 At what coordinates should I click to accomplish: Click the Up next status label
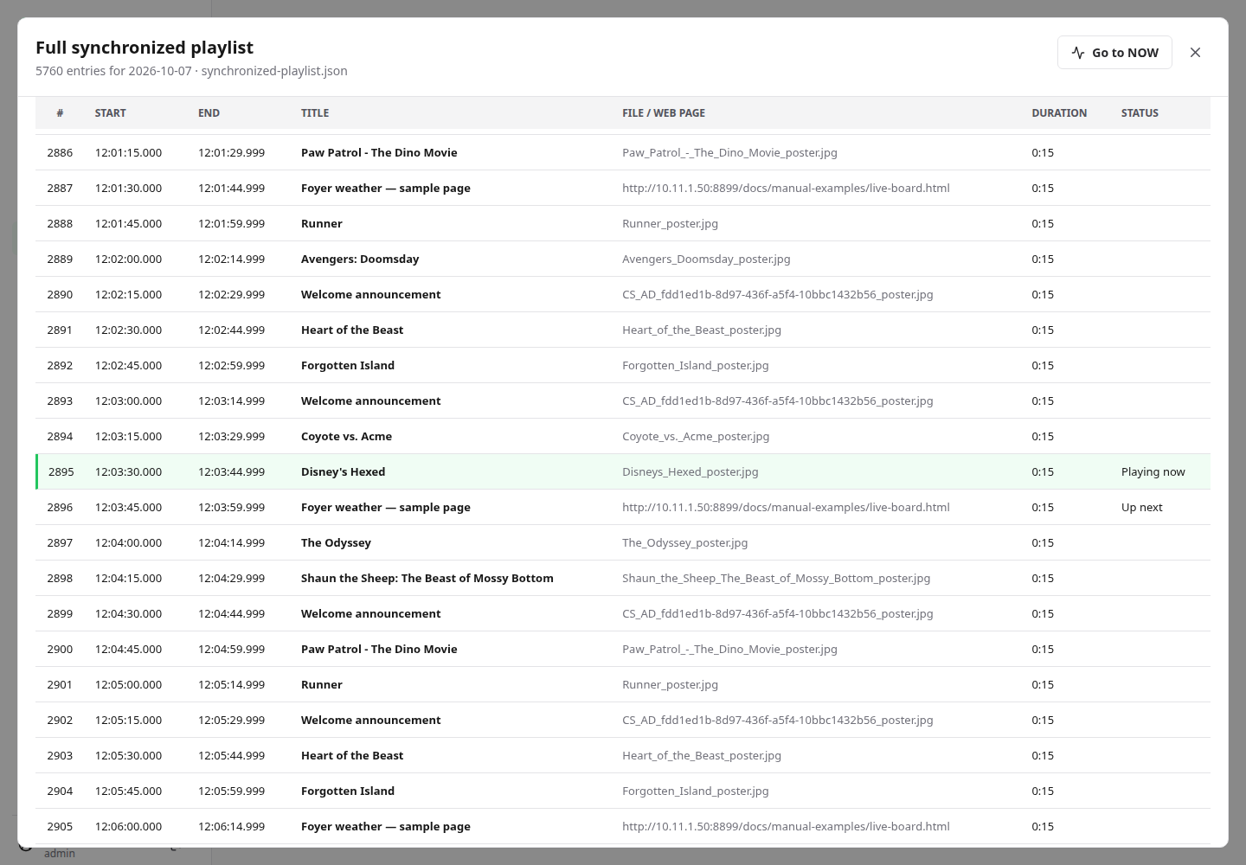pyautogui.click(x=1142, y=508)
